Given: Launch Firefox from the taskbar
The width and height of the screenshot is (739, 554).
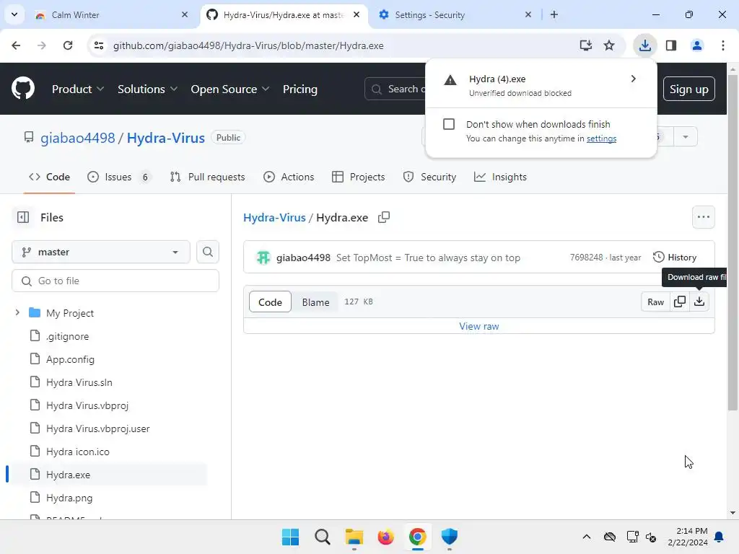Looking at the screenshot, I should (385, 537).
